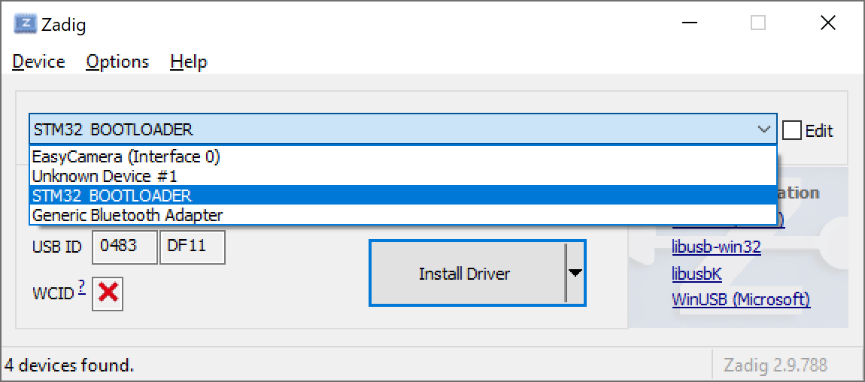Choose Unknown Device #1 in the device list
This screenshot has height=382, width=865.
point(105,176)
